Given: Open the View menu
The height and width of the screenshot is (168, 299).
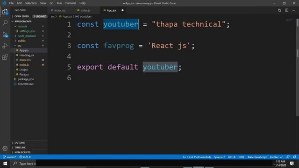Looking at the screenshot, I should pos(43,3).
